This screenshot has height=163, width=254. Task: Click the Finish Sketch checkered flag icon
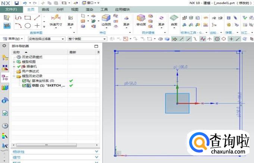pyautogui.click(x=7, y=25)
